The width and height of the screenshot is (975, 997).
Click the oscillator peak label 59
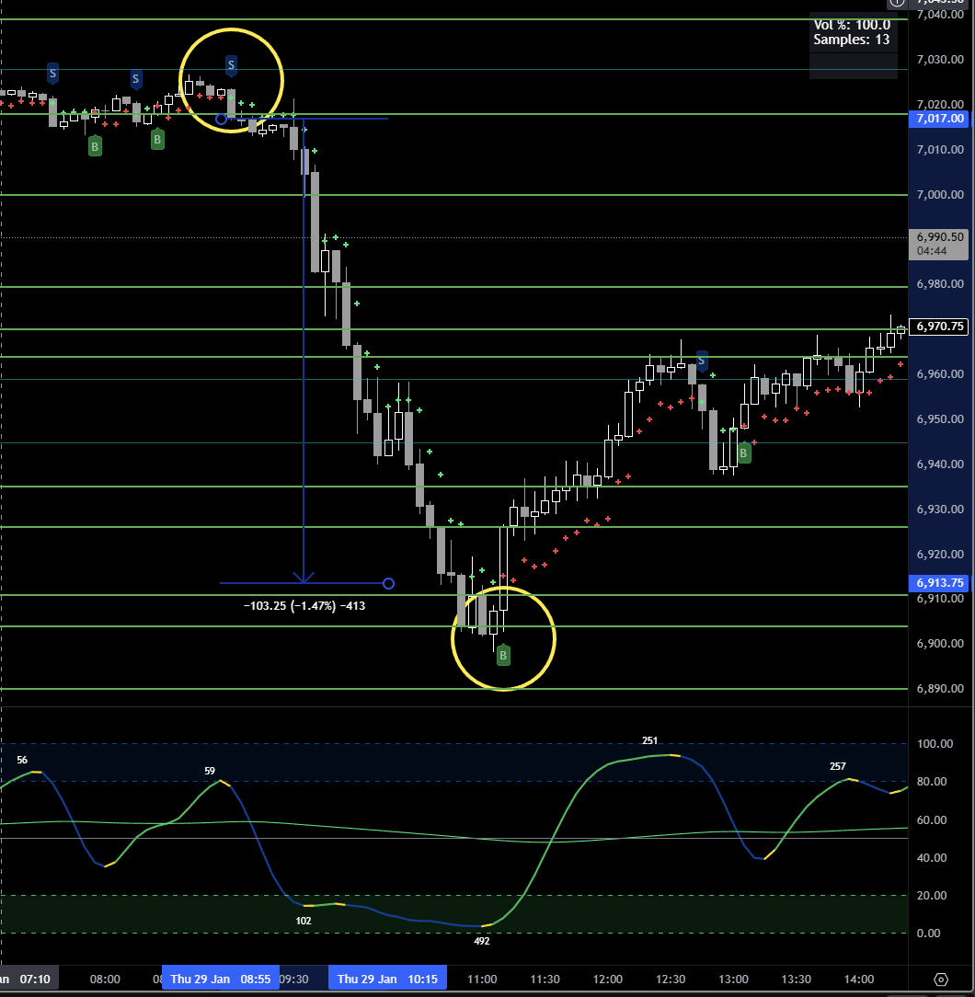pyautogui.click(x=210, y=771)
